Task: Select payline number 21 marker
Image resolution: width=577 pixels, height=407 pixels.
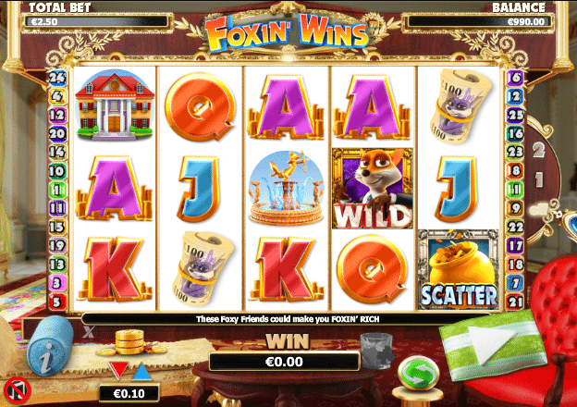Action: (515, 302)
